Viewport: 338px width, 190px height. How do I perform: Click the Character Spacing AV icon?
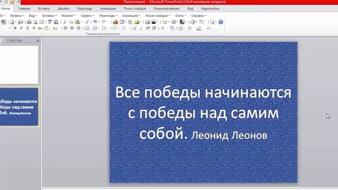point(46,28)
